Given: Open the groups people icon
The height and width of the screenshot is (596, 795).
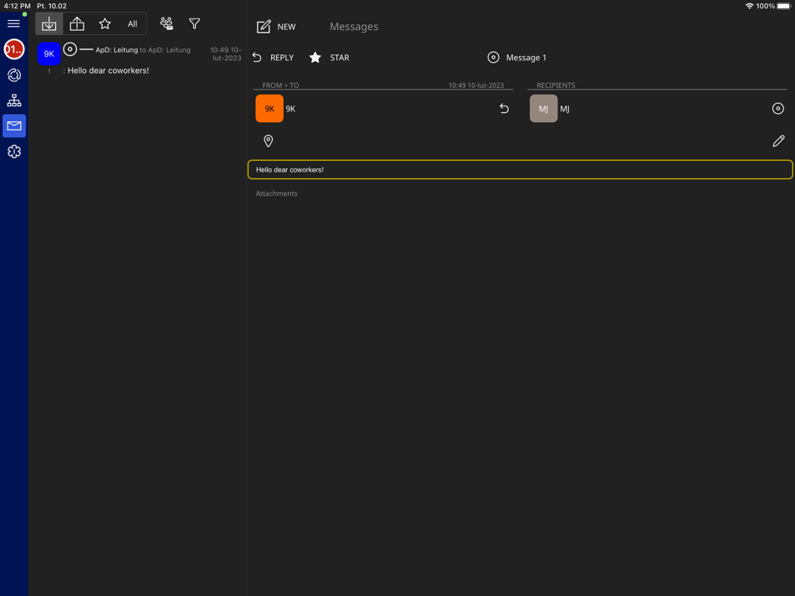Looking at the screenshot, I should pyautogui.click(x=167, y=23).
